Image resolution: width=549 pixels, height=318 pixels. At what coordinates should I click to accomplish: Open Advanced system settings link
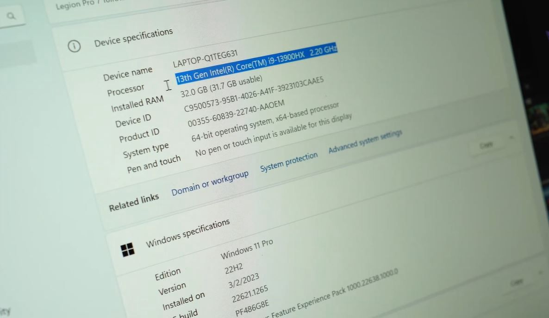pos(365,142)
